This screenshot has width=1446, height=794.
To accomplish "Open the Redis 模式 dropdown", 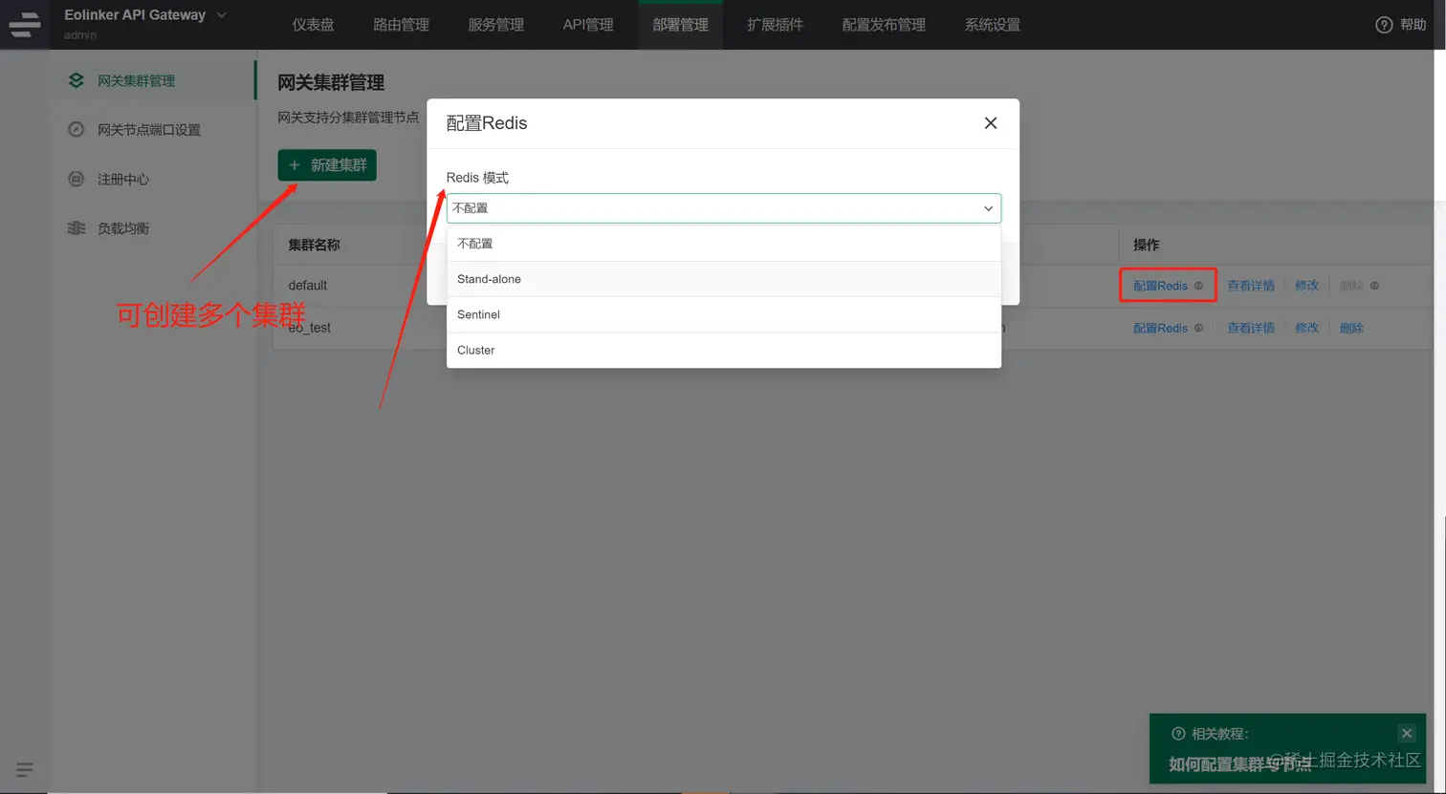I will coord(723,207).
